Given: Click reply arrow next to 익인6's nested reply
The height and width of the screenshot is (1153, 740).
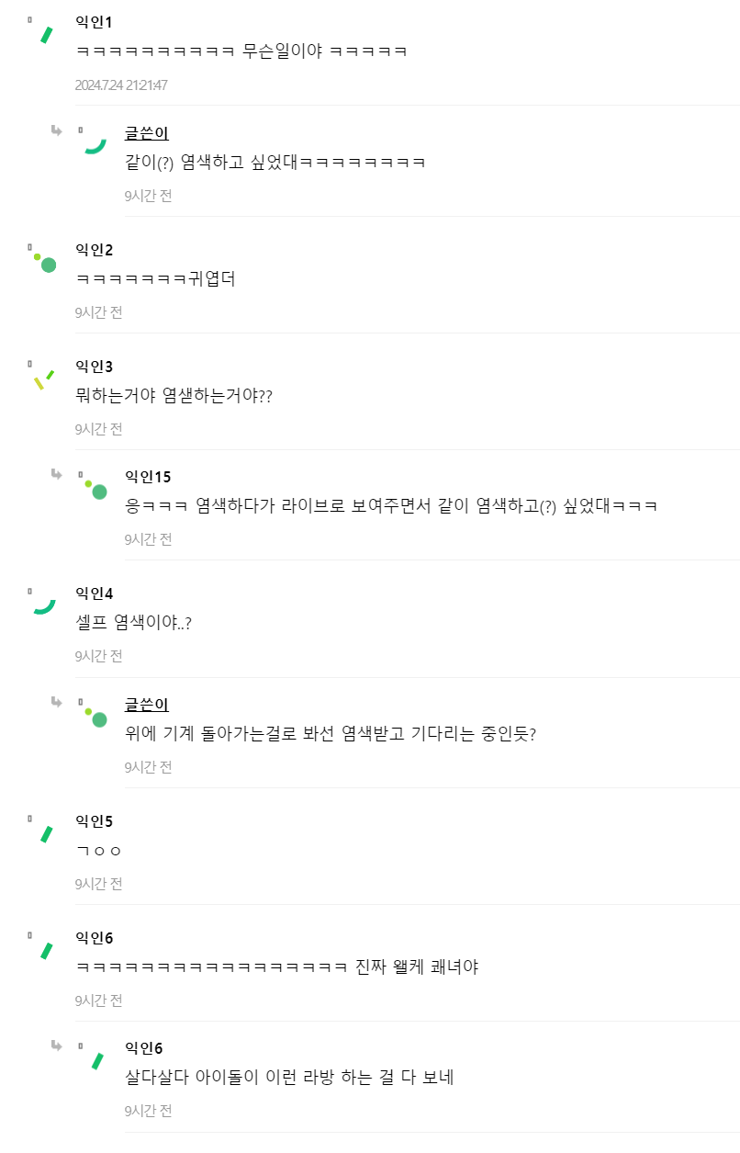Looking at the screenshot, I should click(x=57, y=1046).
